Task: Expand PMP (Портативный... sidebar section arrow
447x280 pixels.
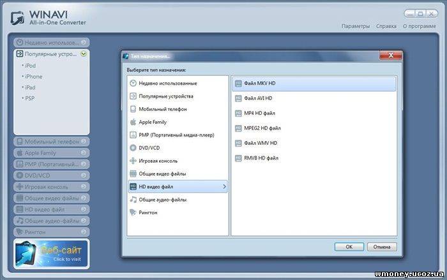Action: [x=84, y=164]
